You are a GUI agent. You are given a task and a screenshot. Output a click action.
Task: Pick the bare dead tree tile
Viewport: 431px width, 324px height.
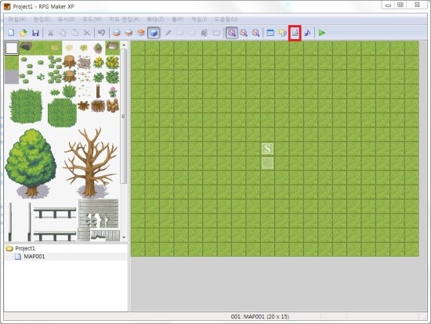coord(90,163)
